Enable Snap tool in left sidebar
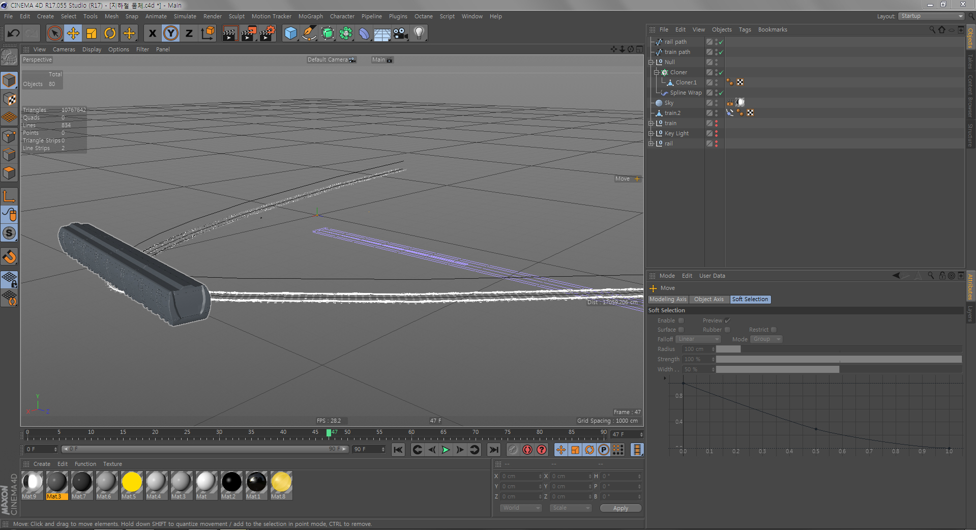Screen dimensions: 976x530 tap(9, 257)
